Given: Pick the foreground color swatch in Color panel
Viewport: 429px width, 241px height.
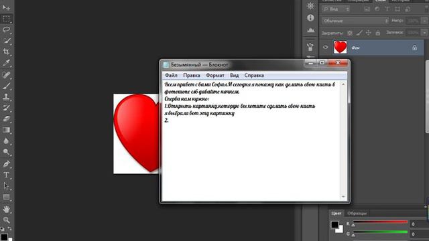Looking at the screenshot, I should pos(334,224).
